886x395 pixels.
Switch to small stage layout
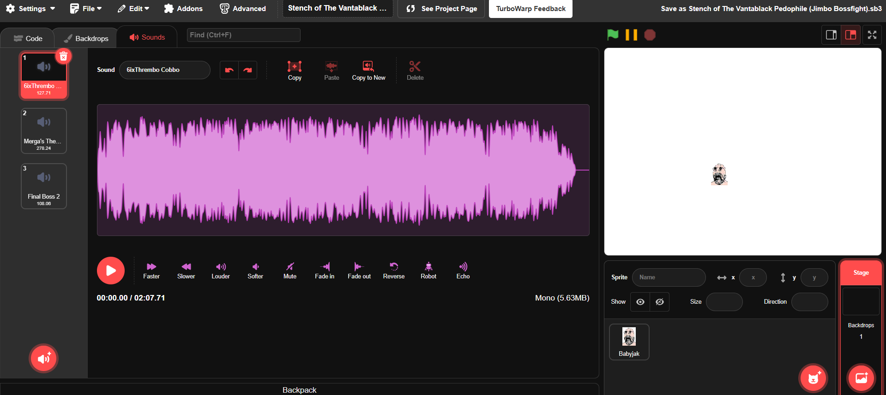(x=831, y=35)
